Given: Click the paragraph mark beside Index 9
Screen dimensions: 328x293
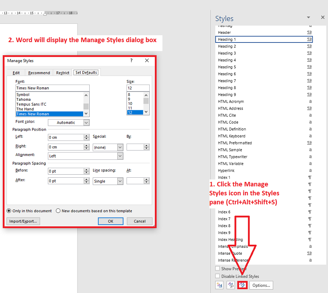Looking at the screenshot, I should 310,232.
